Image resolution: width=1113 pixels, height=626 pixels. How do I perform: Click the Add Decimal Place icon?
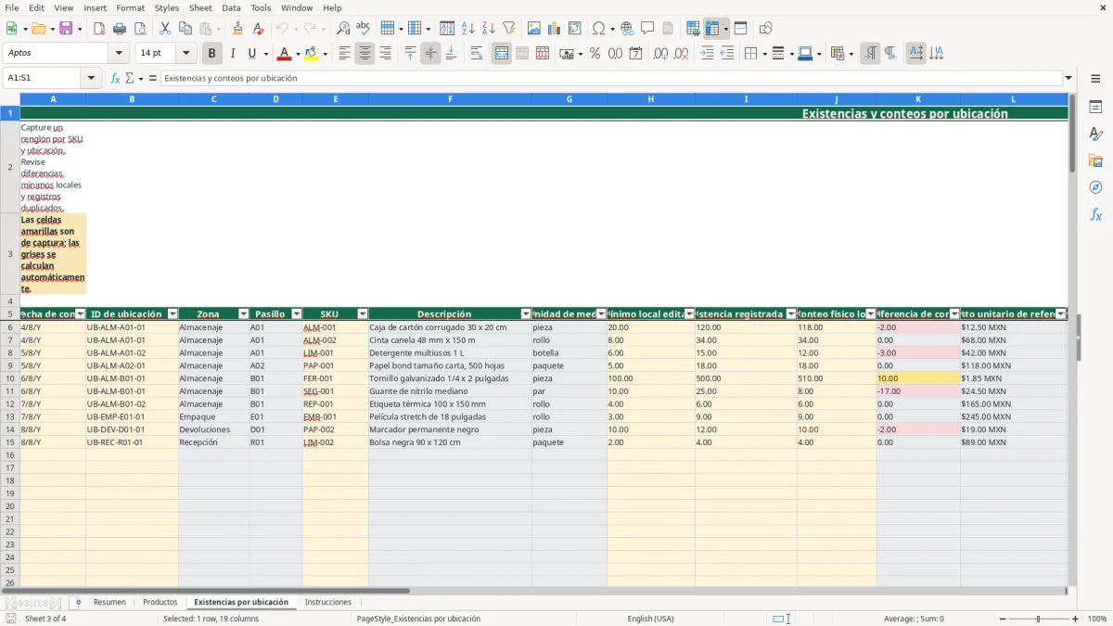660,54
